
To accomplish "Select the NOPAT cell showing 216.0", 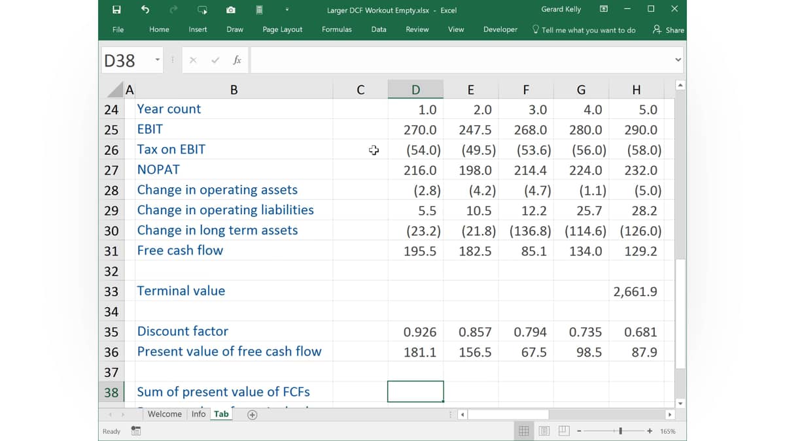I will coord(415,170).
